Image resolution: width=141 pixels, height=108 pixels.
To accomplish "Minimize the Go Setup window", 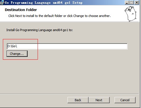I will tap(127, 3).
